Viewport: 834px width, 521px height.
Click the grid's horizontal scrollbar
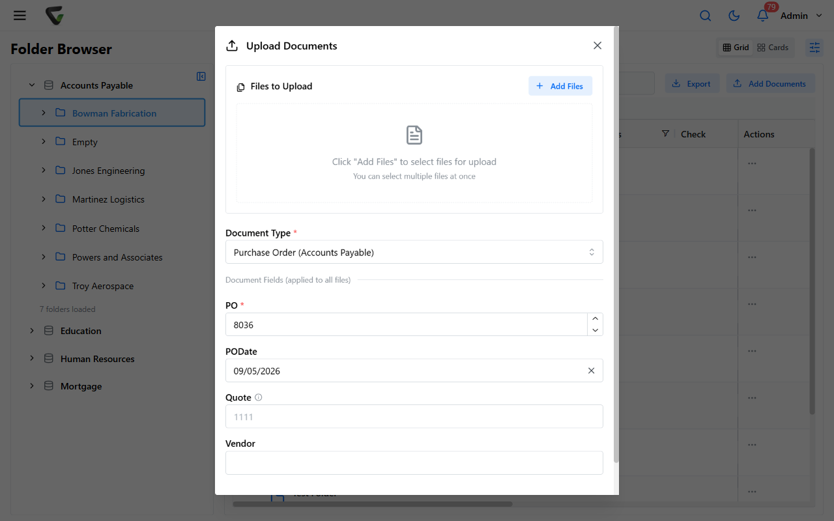point(373,503)
